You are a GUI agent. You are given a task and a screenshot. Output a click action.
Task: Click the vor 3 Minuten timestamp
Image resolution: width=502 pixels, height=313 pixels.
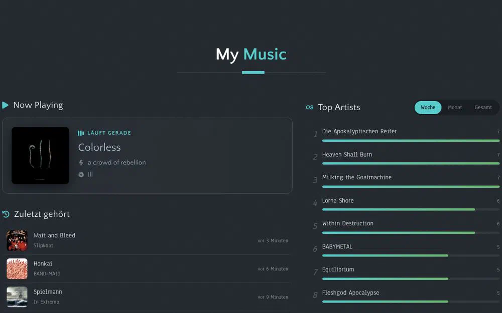[273, 241]
